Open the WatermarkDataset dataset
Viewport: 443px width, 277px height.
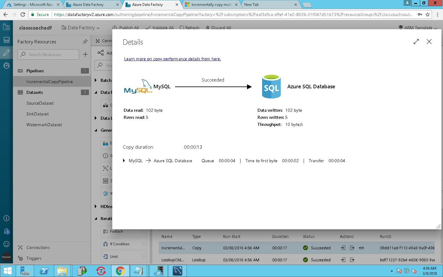pos(44,125)
